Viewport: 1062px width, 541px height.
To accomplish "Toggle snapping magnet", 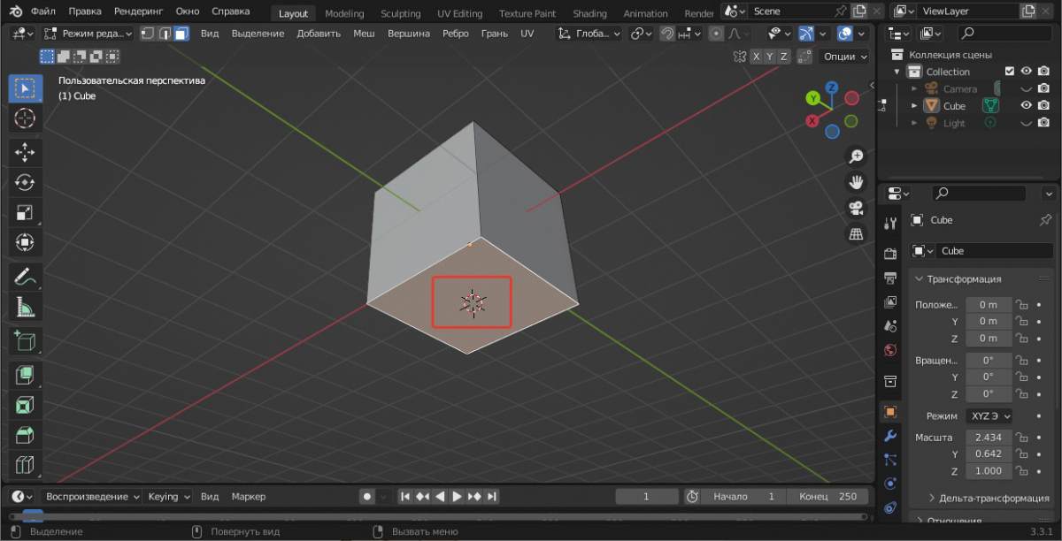I will coord(668,34).
